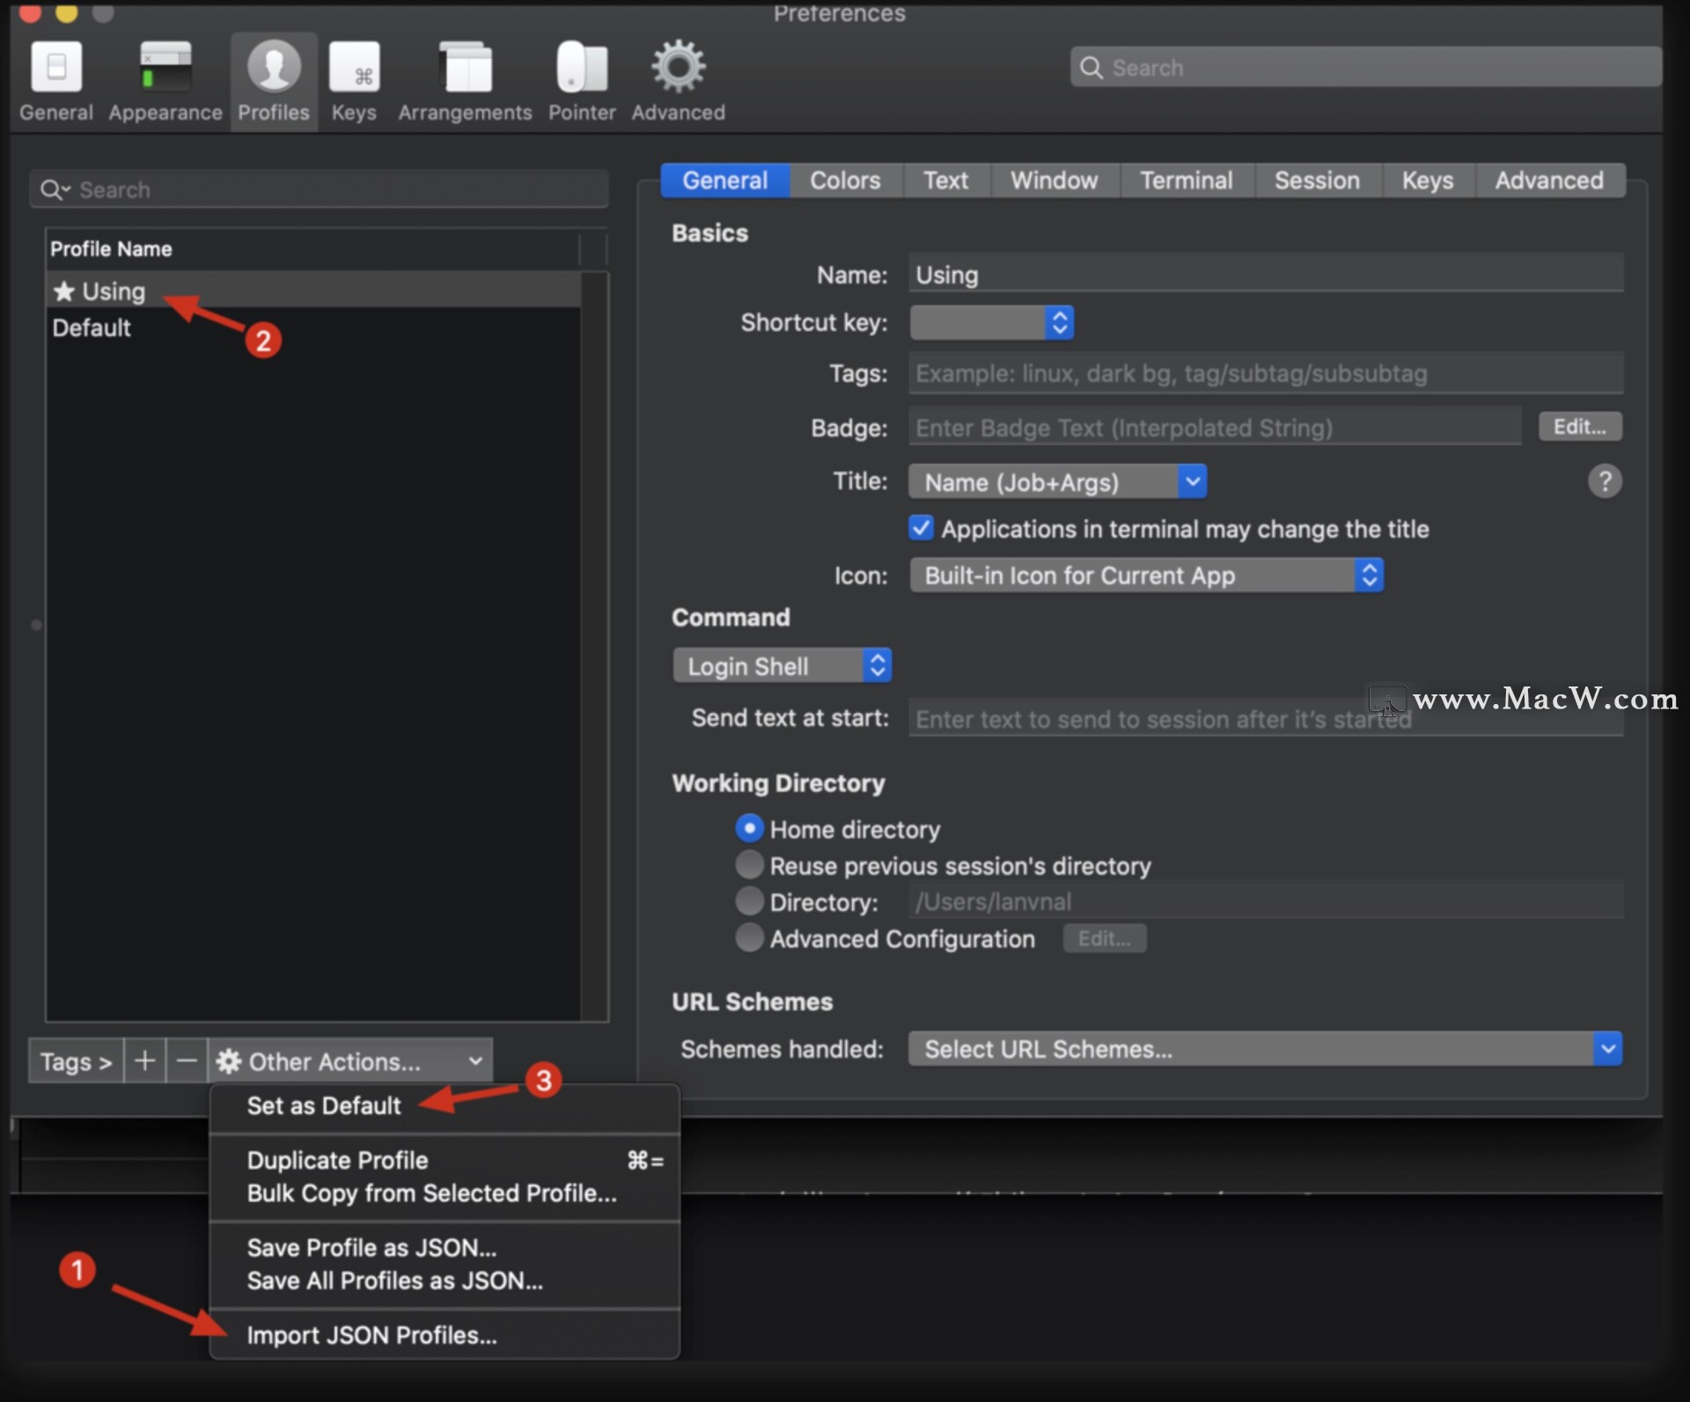The width and height of the screenshot is (1690, 1402).
Task: Click the Other Actions gear icon
Action: point(228,1061)
